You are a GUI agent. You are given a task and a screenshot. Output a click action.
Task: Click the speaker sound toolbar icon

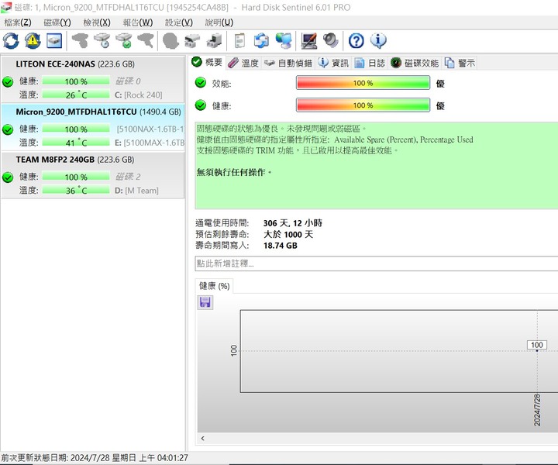(x=331, y=40)
